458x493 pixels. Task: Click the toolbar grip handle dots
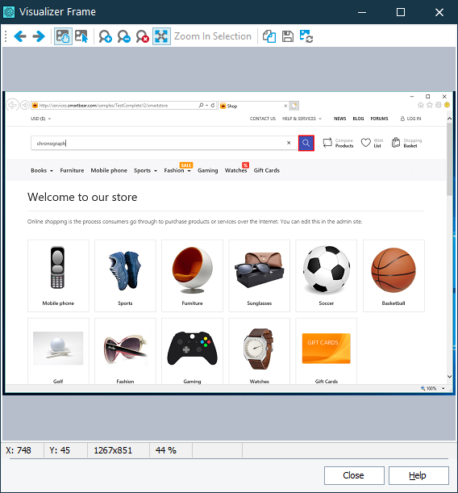click(x=6, y=36)
